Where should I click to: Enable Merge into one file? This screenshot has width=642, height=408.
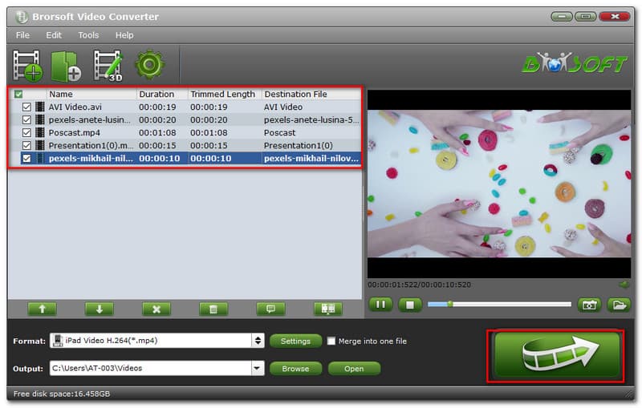[331, 341]
